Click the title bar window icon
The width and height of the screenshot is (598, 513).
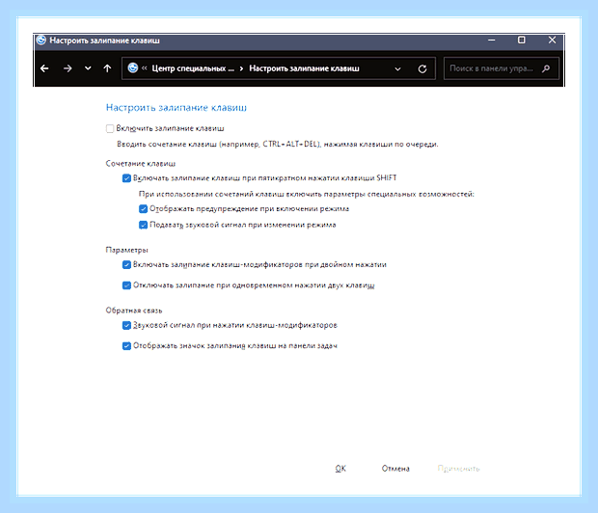click(41, 40)
